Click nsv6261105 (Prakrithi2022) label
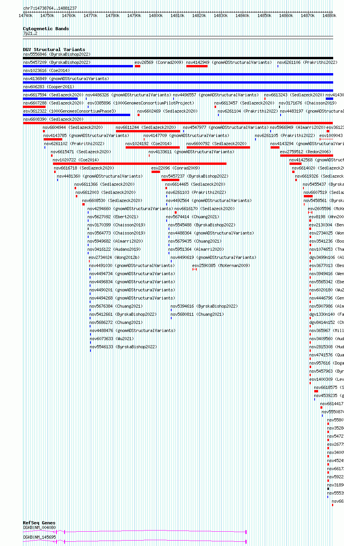This screenshot has width=344, height=546. [x=285, y=135]
